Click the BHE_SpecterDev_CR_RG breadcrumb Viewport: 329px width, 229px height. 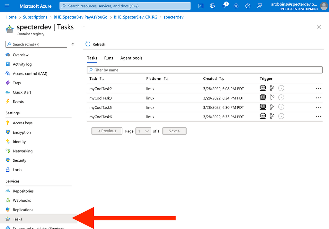[x=136, y=17]
